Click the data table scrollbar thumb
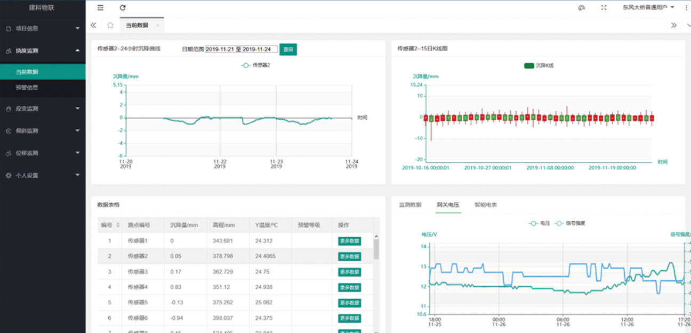The height and width of the screenshot is (333, 691). click(x=376, y=249)
